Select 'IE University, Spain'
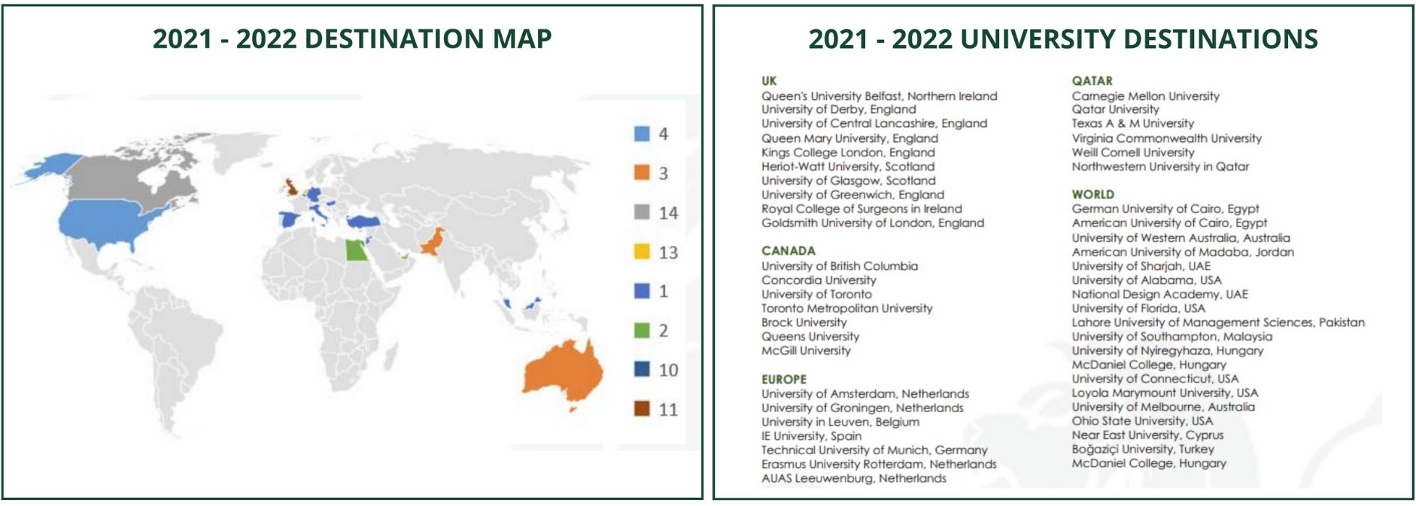The height and width of the screenshot is (506, 1416). tap(812, 437)
